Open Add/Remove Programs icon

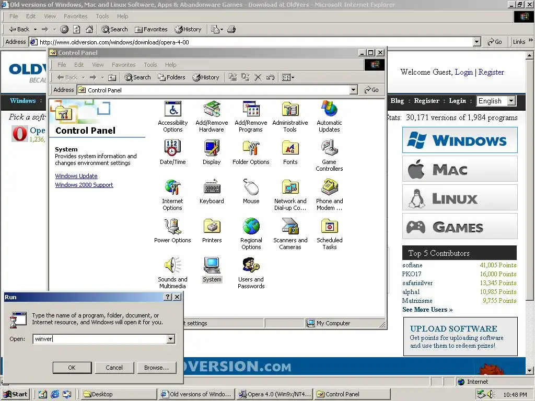(x=251, y=116)
